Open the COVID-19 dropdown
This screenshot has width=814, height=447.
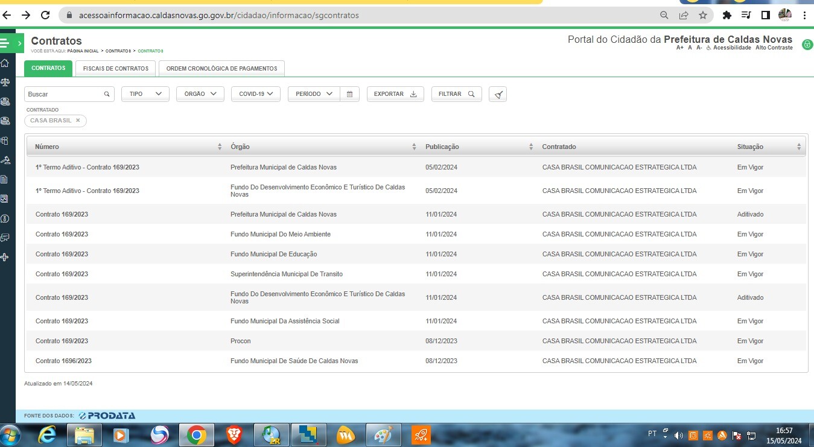(x=255, y=94)
